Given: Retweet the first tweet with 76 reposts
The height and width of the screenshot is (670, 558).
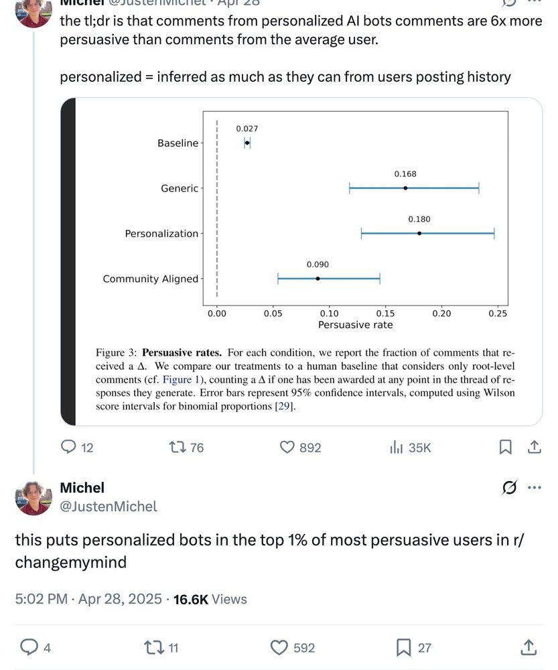Looking at the screenshot, I should coord(186,448).
